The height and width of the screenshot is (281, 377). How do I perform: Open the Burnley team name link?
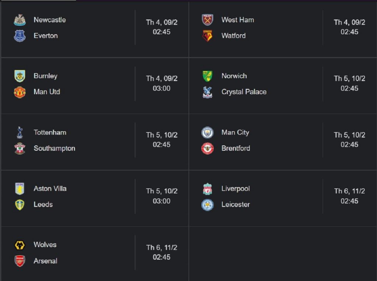(45, 76)
